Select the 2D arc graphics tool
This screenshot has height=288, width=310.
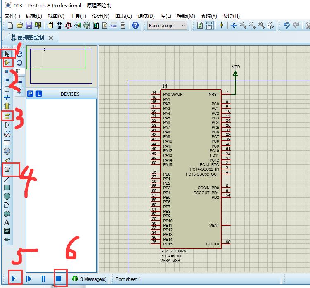click(x=7, y=205)
